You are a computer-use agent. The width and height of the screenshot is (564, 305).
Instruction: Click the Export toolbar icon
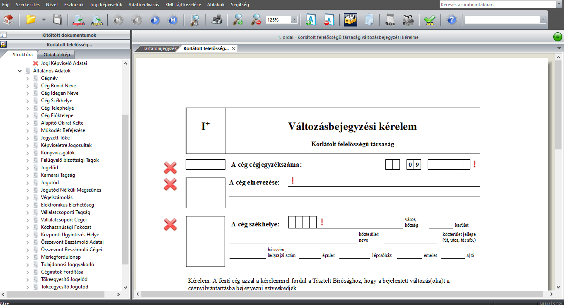[97, 20]
